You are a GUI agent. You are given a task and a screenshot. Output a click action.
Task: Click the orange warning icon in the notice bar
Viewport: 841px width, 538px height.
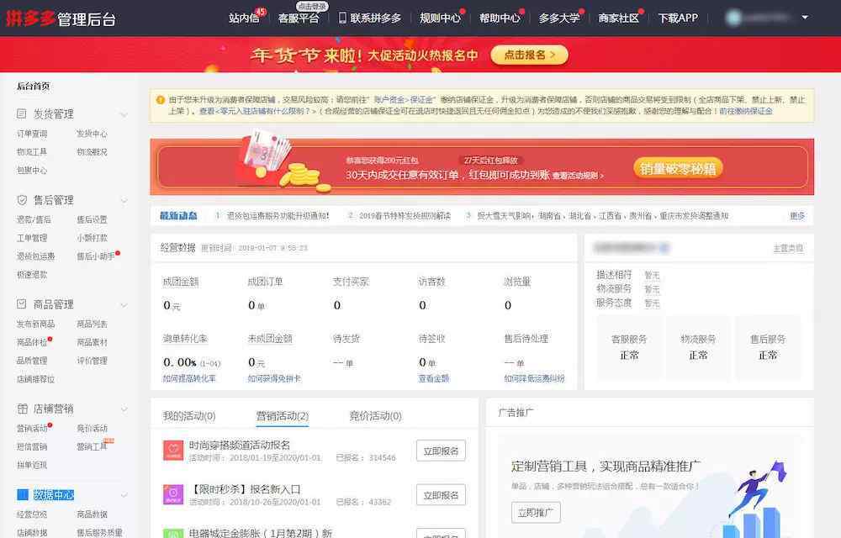[x=161, y=100]
